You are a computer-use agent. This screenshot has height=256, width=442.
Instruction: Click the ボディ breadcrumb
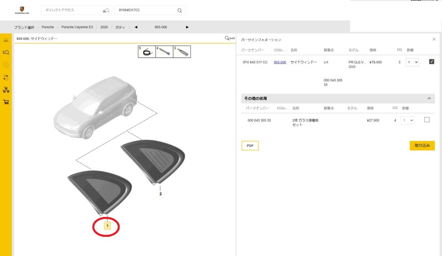click(x=120, y=27)
